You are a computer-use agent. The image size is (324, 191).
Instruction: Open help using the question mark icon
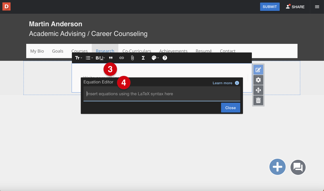(165, 58)
